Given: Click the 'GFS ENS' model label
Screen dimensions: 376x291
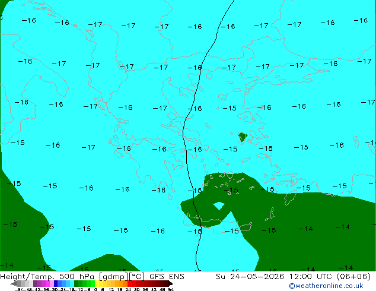Looking at the screenshot, I should coord(167,277).
